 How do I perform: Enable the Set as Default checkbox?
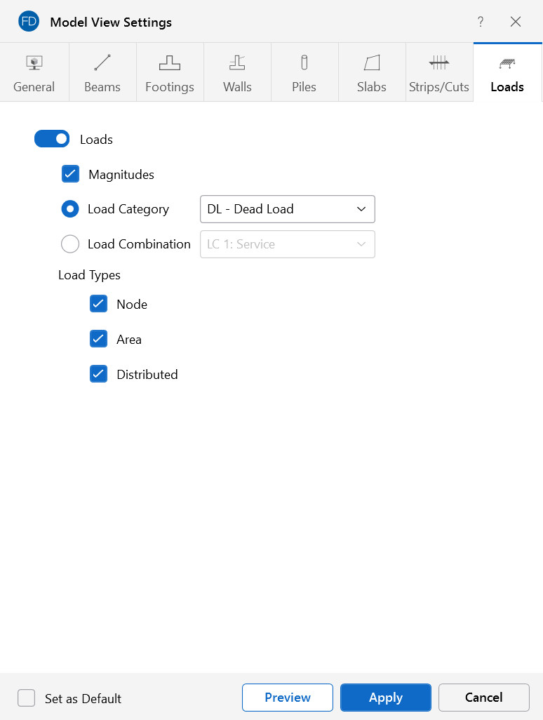coord(27,698)
